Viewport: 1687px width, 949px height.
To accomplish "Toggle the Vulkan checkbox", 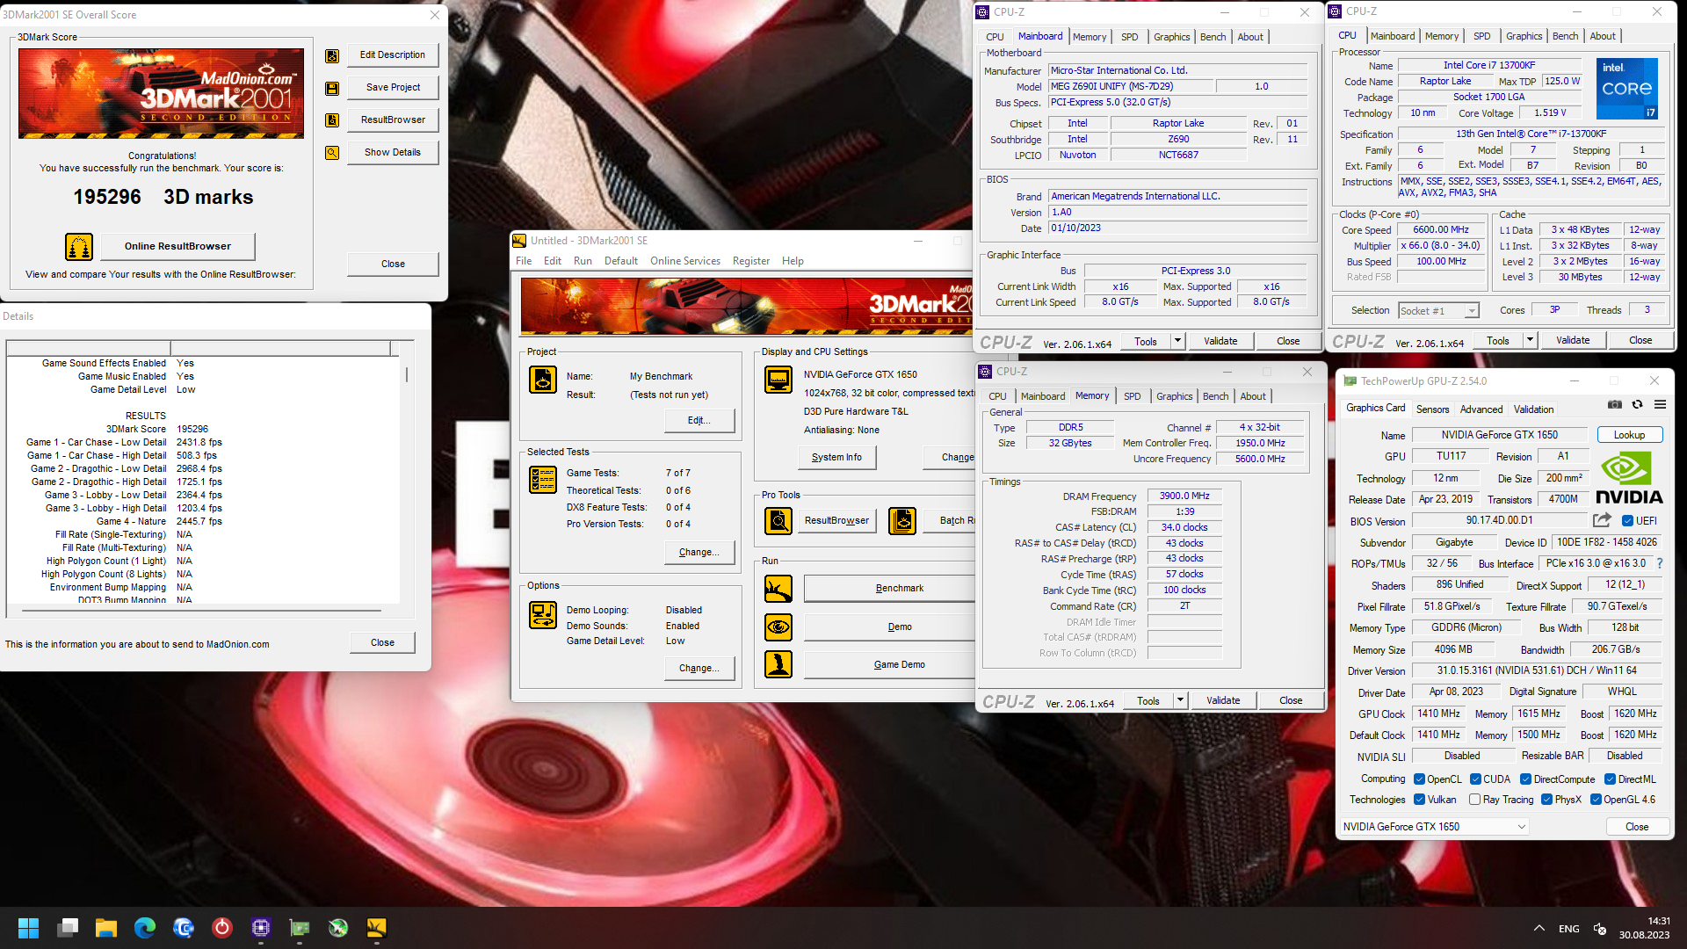I will tap(1419, 800).
